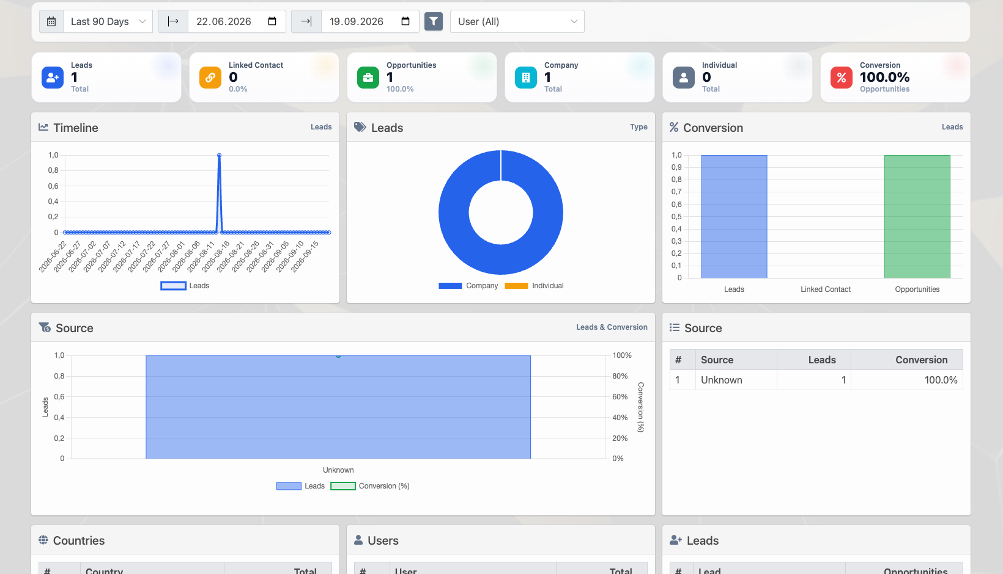
Task: Click the Type label on Leads panel header
Action: pyautogui.click(x=638, y=127)
